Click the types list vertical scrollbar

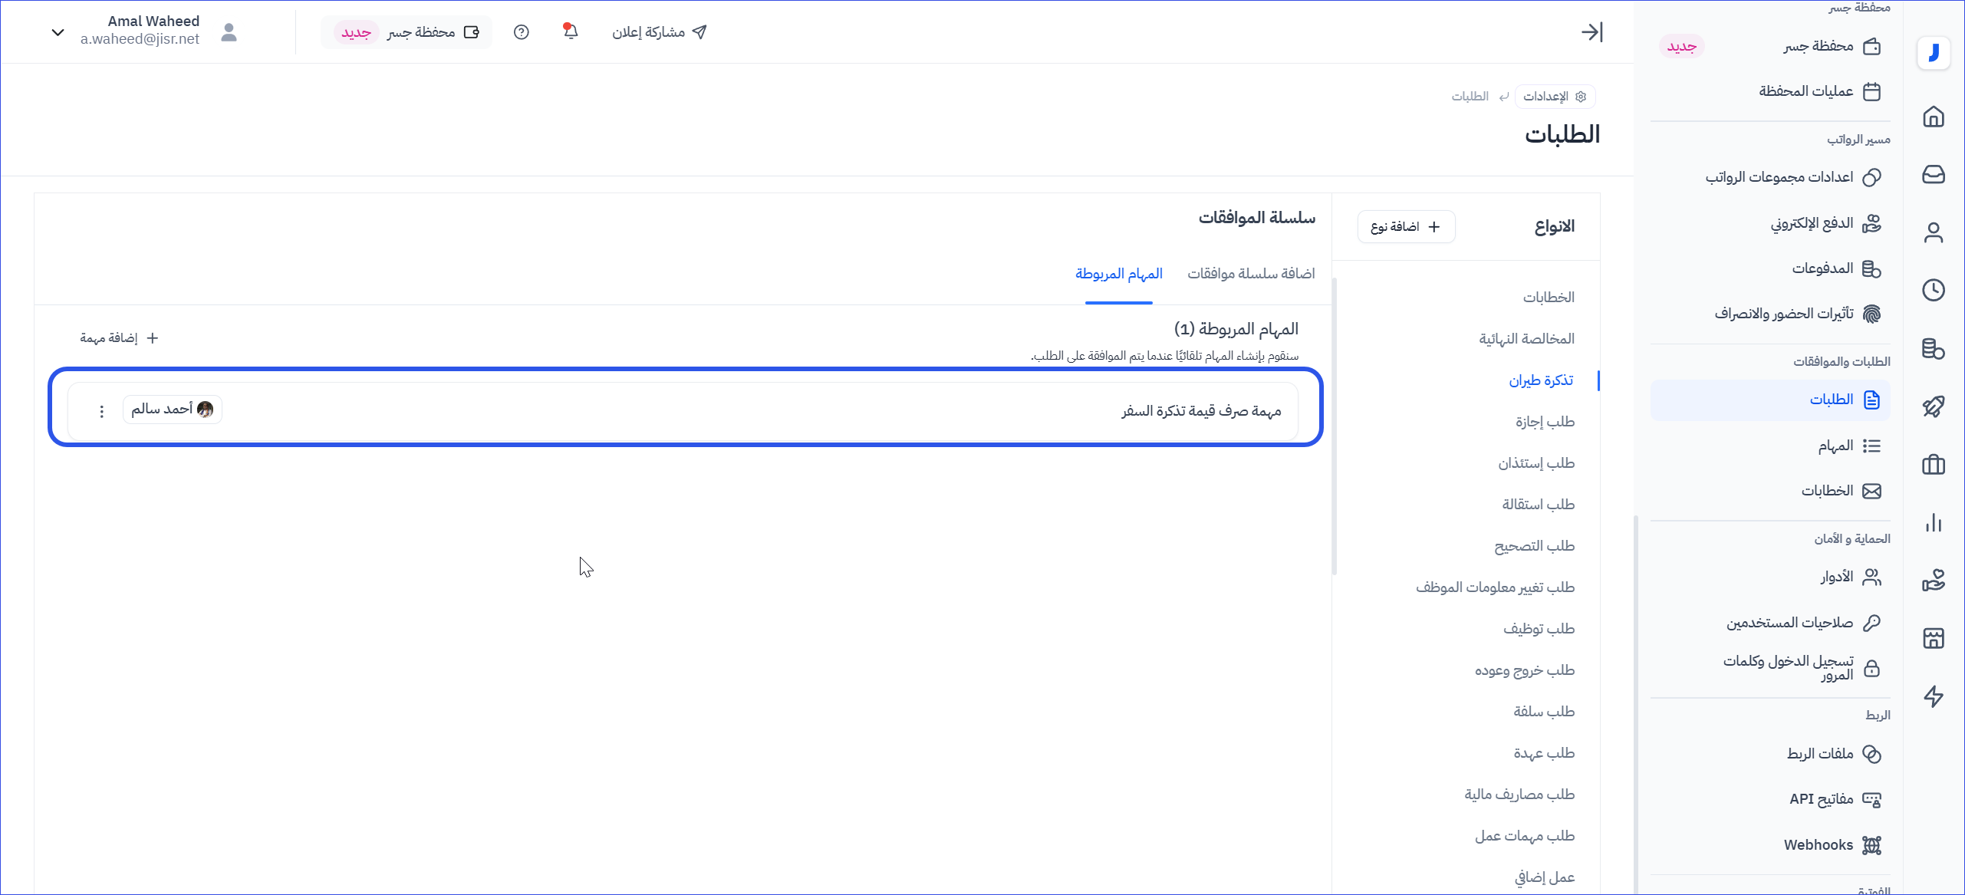[x=1335, y=426]
